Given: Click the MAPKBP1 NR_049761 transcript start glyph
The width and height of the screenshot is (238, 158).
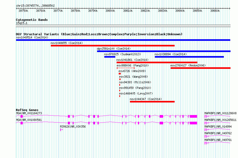Looking at the screenshot, I should [x=206, y=143].
